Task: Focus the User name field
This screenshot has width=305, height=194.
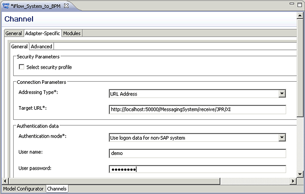Action: 197,153
